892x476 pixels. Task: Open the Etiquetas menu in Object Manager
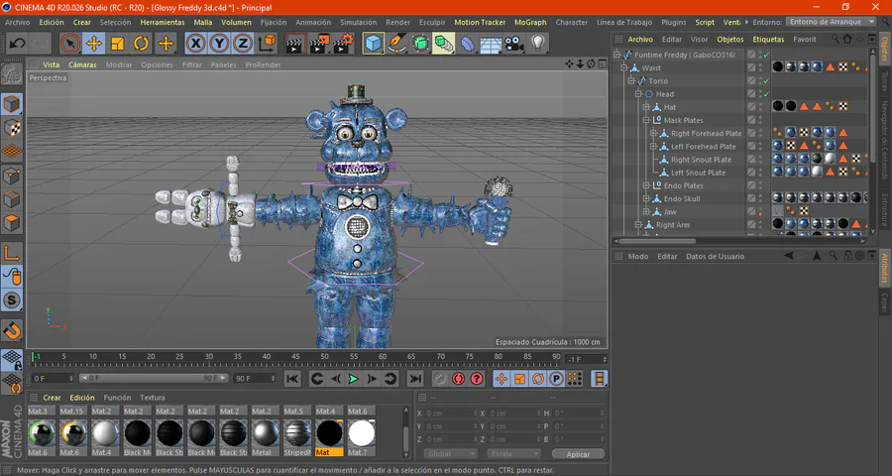click(767, 40)
